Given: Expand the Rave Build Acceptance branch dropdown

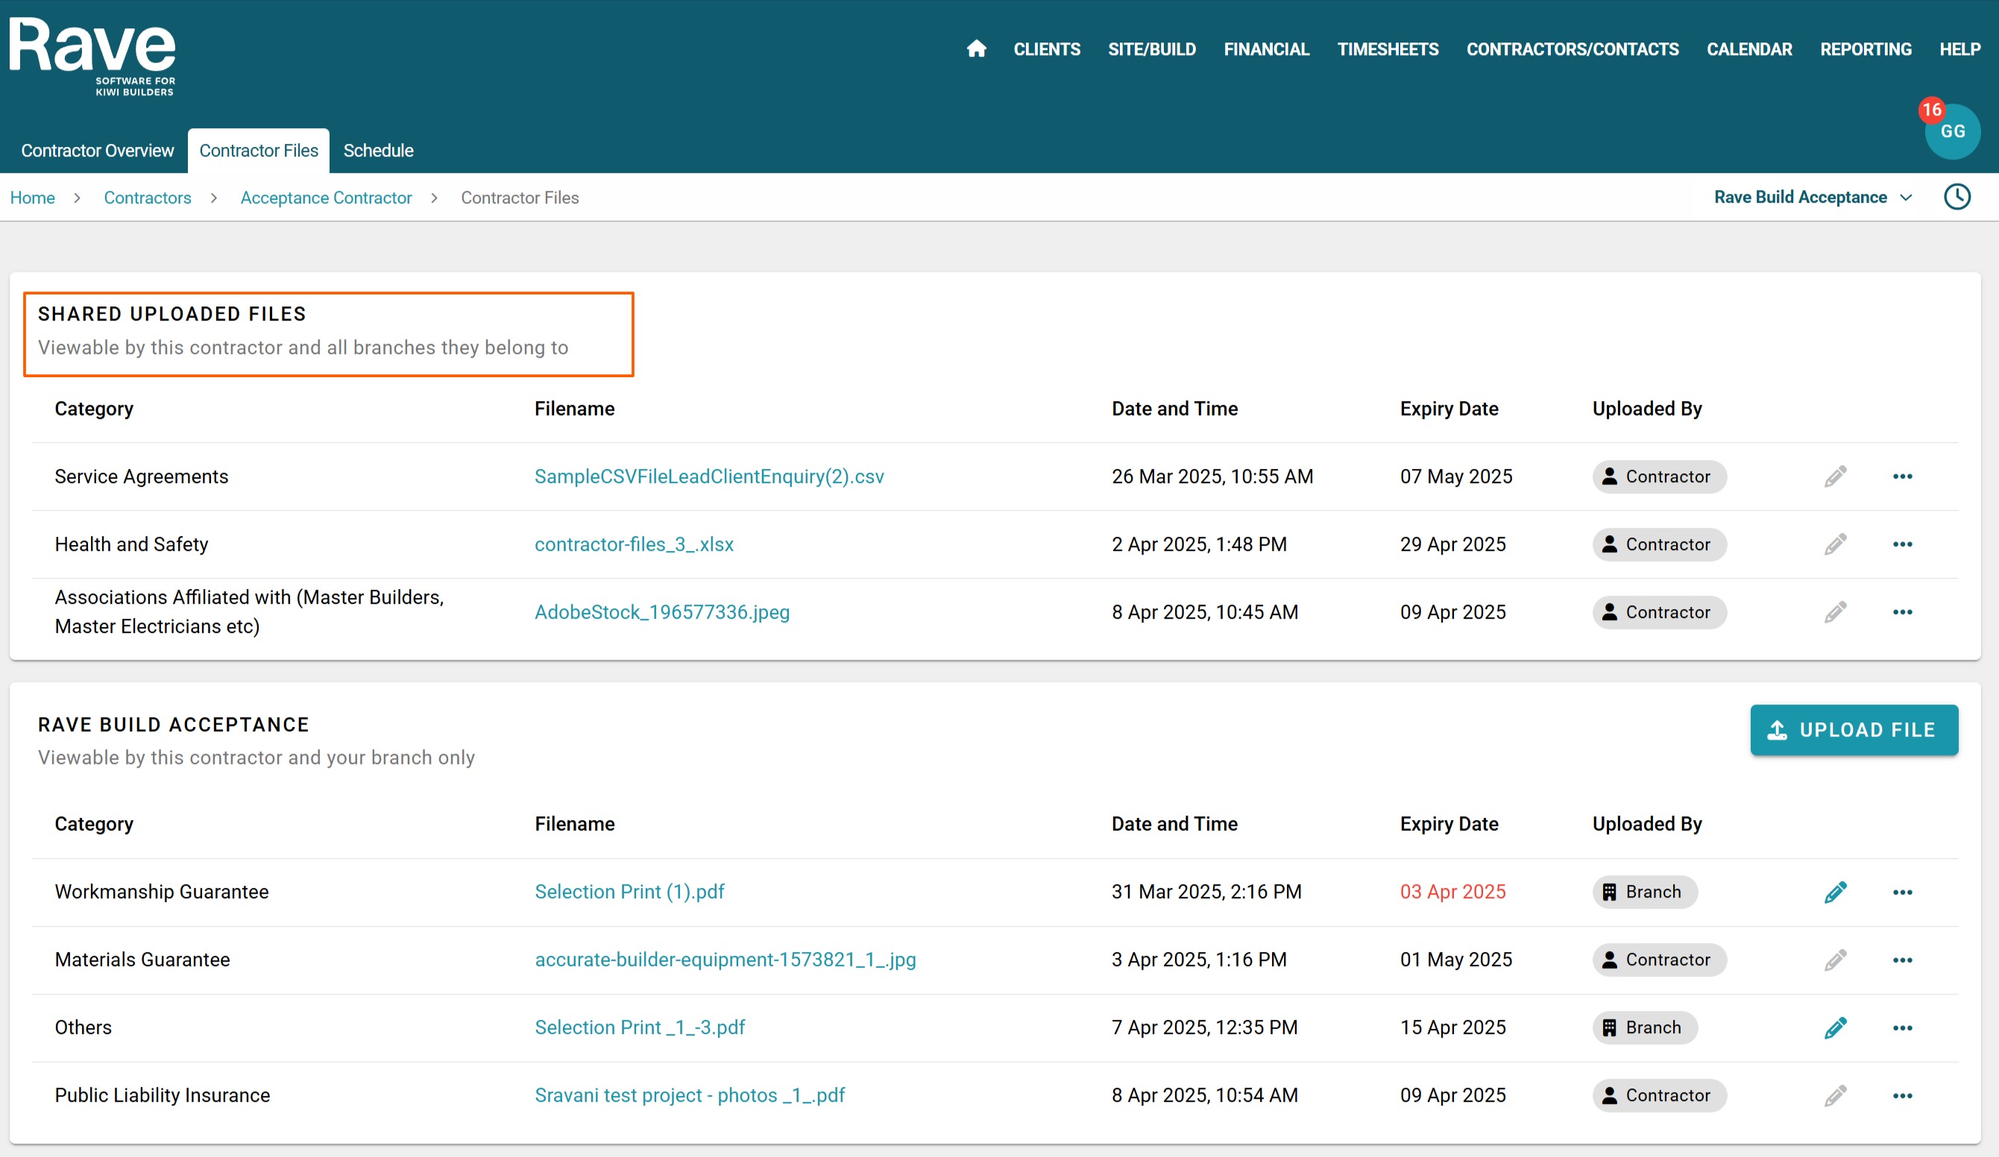Looking at the screenshot, I should point(1813,197).
